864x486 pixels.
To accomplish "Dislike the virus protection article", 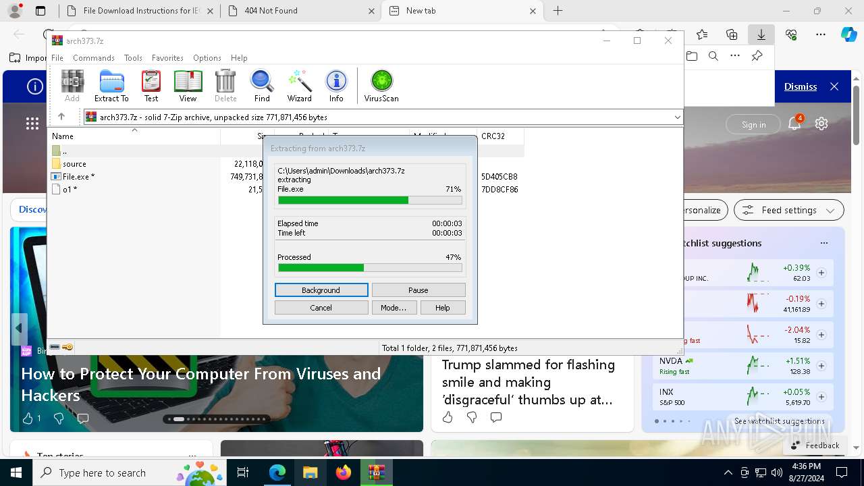I will pos(59,418).
